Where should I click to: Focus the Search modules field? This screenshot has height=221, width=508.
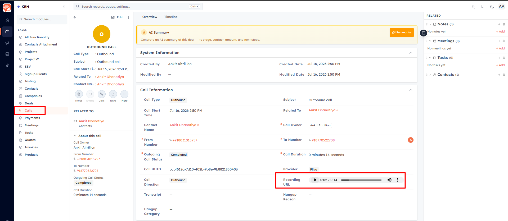(42, 19)
